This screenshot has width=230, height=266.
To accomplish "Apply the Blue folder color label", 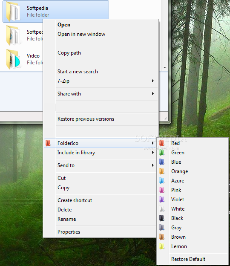I will point(176,162).
